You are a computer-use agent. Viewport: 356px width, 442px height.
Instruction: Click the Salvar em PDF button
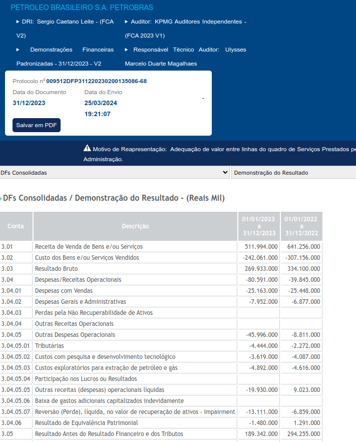click(x=37, y=125)
